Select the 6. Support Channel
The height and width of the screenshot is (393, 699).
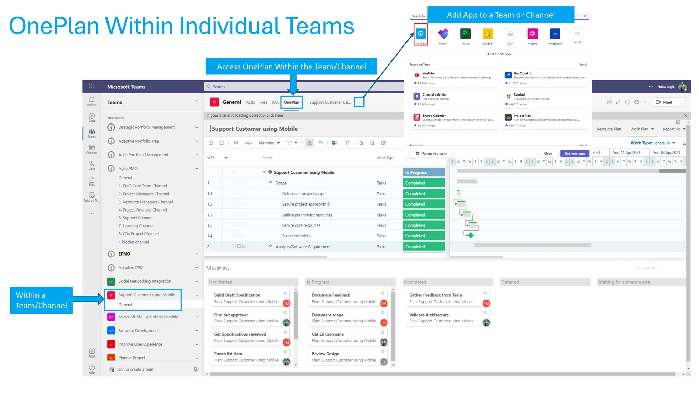135,218
